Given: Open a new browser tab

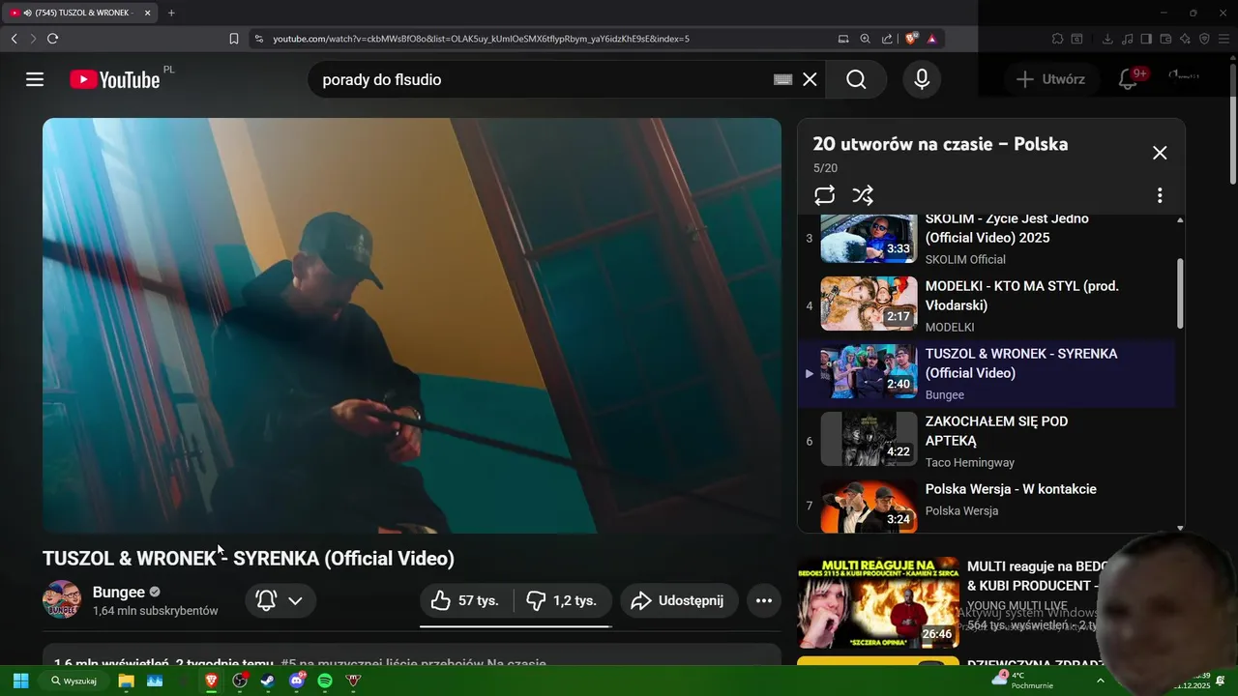Looking at the screenshot, I should tap(171, 13).
